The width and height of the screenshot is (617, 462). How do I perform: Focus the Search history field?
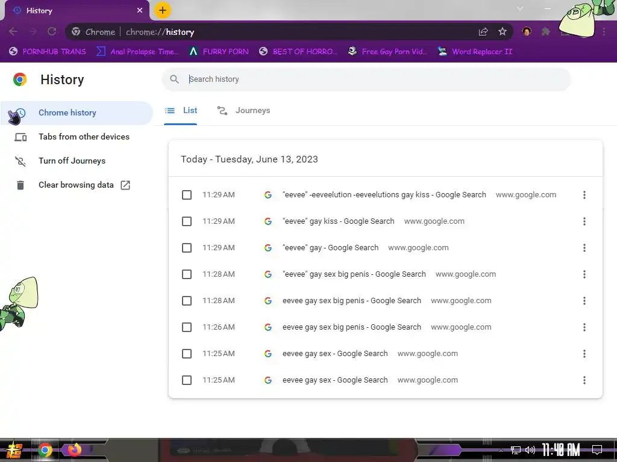click(x=366, y=79)
